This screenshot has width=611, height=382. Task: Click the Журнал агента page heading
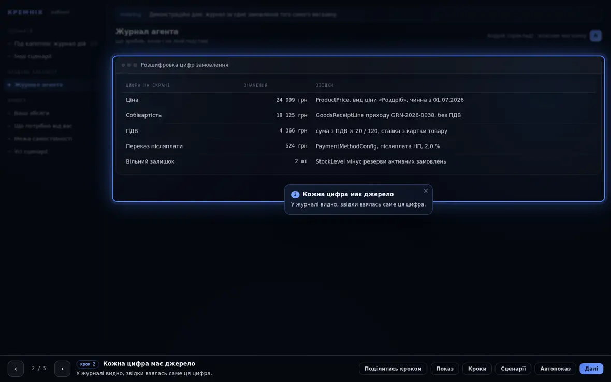147,32
